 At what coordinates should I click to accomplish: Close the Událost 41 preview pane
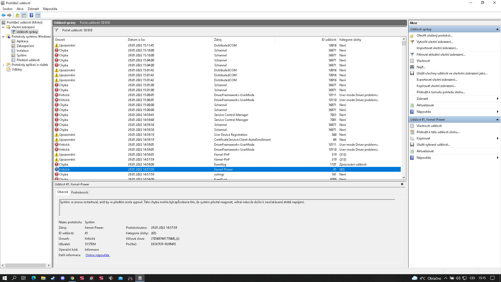pyautogui.click(x=402, y=184)
